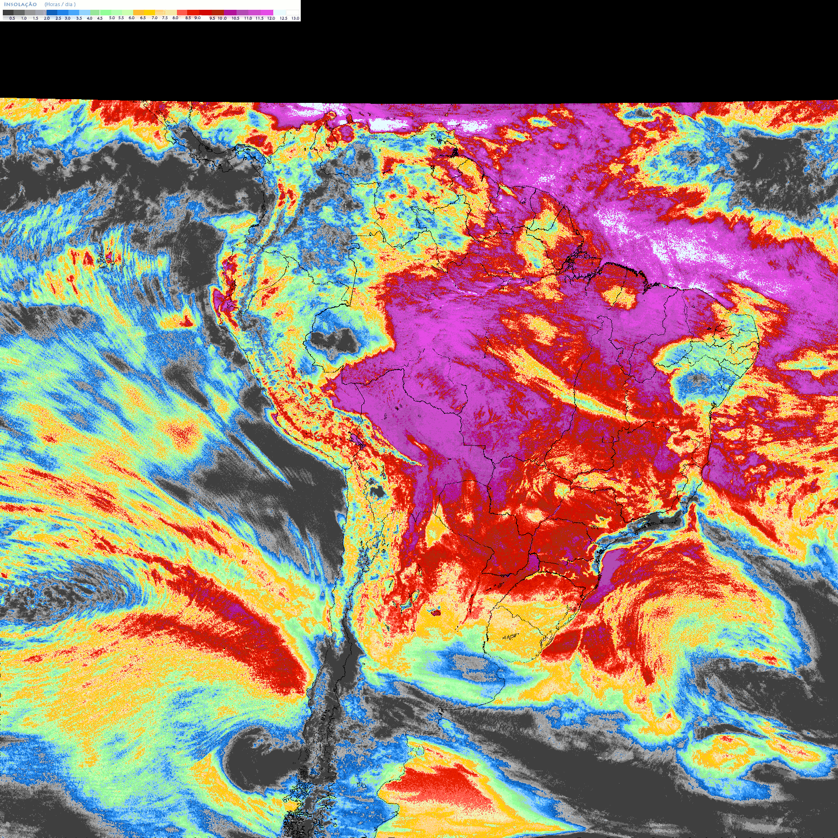The height and width of the screenshot is (838, 838).
Task: Click the '0.5' legend value
Action: tap(12, 18)
